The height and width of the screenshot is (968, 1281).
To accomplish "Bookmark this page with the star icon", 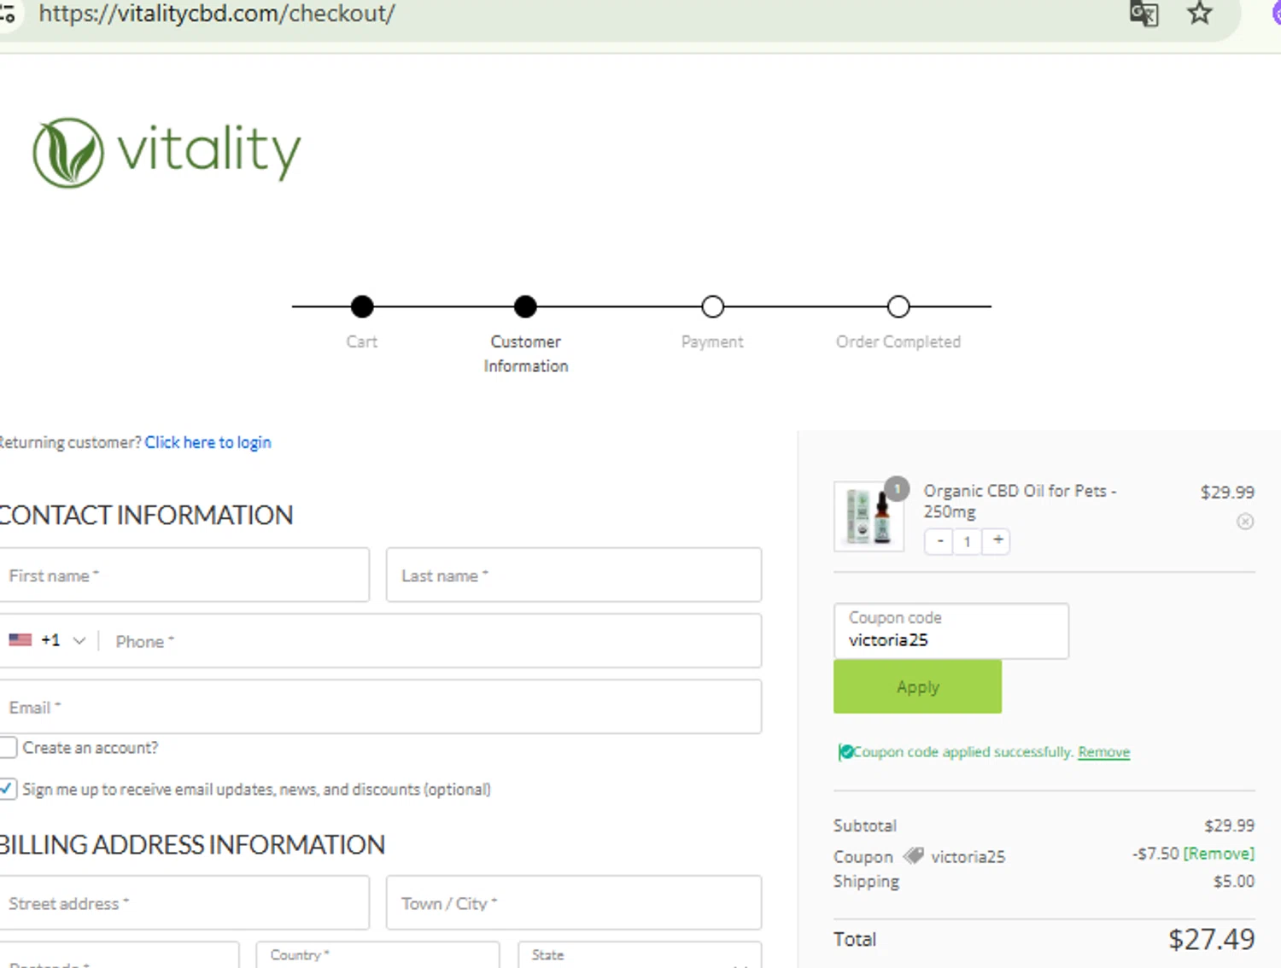I will tap(1200, 13).
